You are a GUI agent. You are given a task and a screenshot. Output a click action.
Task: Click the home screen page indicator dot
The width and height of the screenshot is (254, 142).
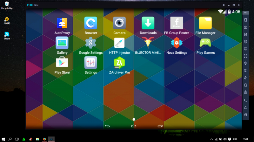tap(134, 119)
